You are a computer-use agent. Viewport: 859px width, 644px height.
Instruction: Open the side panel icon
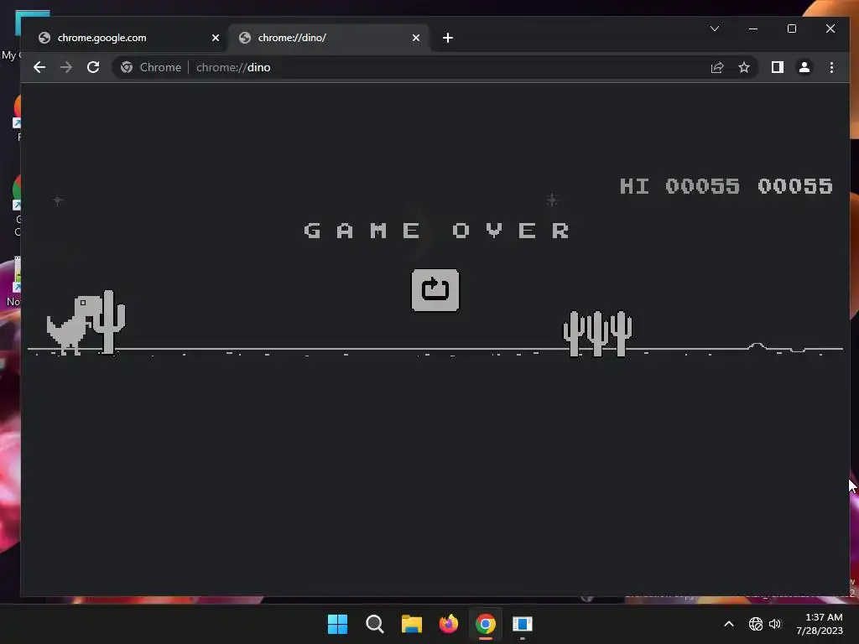(x=777, y=67)
